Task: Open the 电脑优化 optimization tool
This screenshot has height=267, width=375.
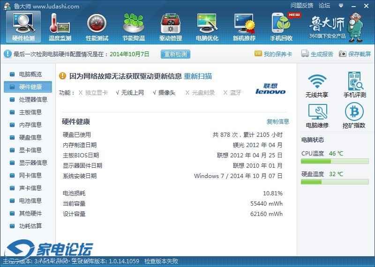Action: point(207,27)
